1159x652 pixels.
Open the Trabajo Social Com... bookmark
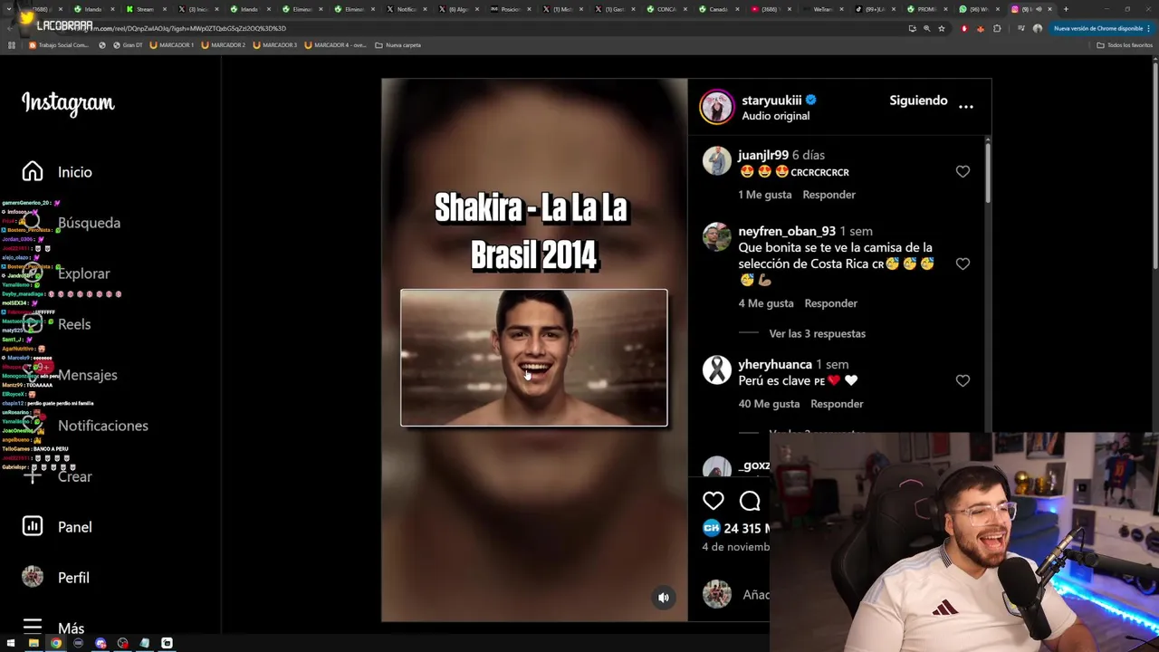[x=59, y=45]
